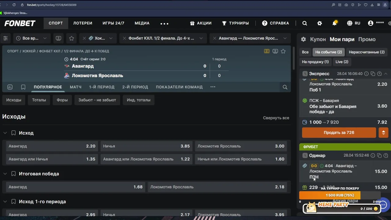Select the Форы market chip
This screenshot has height=220, width=391.
[62, 100]
